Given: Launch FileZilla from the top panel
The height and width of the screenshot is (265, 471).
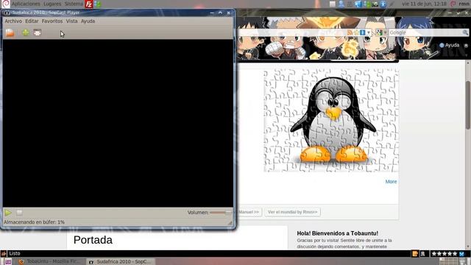Looking at the screenshot, I should [x=89, y=4].
